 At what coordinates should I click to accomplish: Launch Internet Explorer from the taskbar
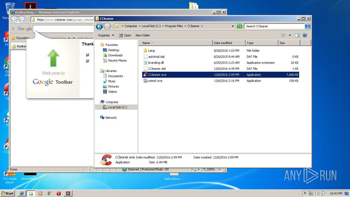click(x=22, y=193)
